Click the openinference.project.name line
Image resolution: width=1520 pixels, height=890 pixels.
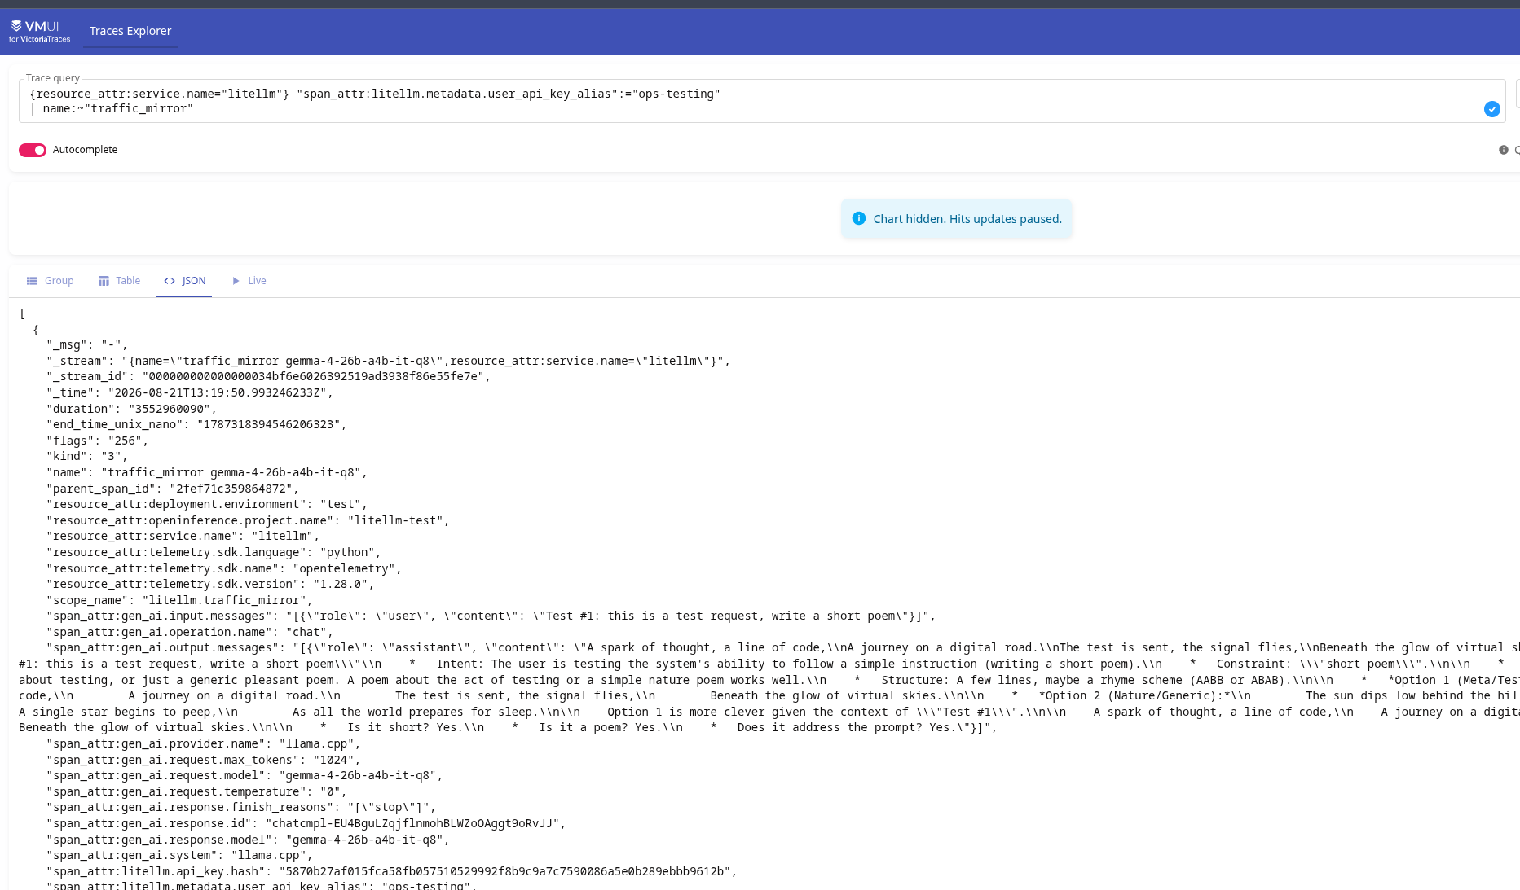click(248, 520)
